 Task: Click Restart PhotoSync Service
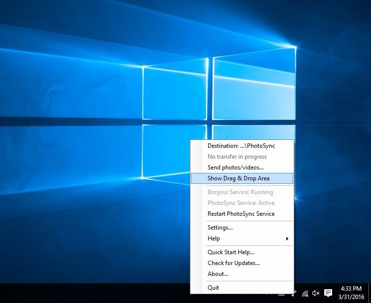(x=242, y=214)
